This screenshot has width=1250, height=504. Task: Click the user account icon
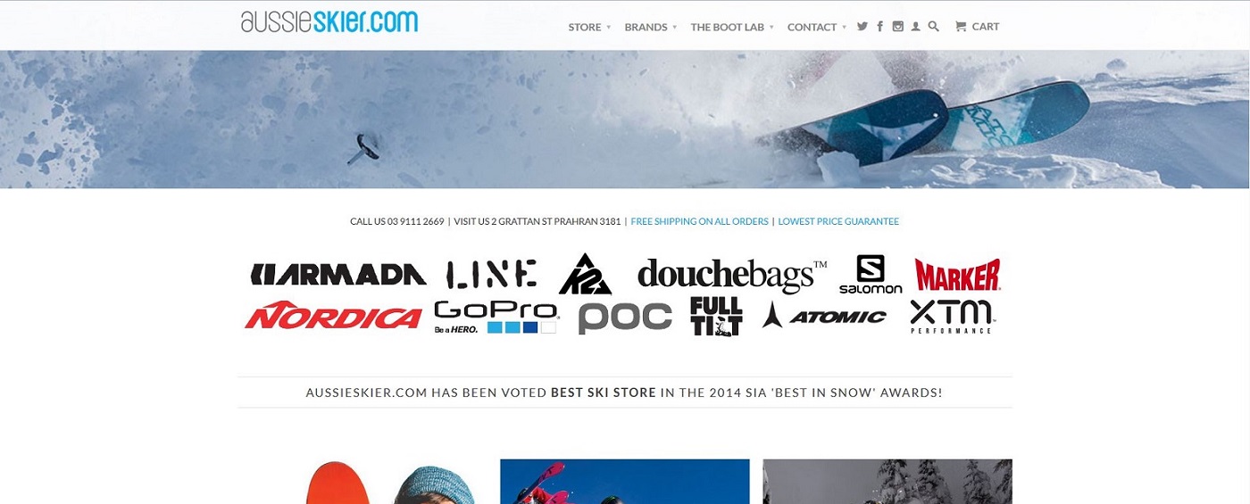916,27
